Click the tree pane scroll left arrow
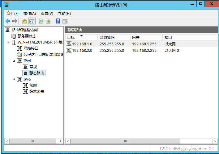The image size is (219, 154). coord(7,141)
